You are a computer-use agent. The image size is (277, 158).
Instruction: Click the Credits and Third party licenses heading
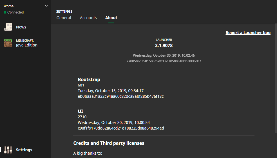click(x=109, y=143)
